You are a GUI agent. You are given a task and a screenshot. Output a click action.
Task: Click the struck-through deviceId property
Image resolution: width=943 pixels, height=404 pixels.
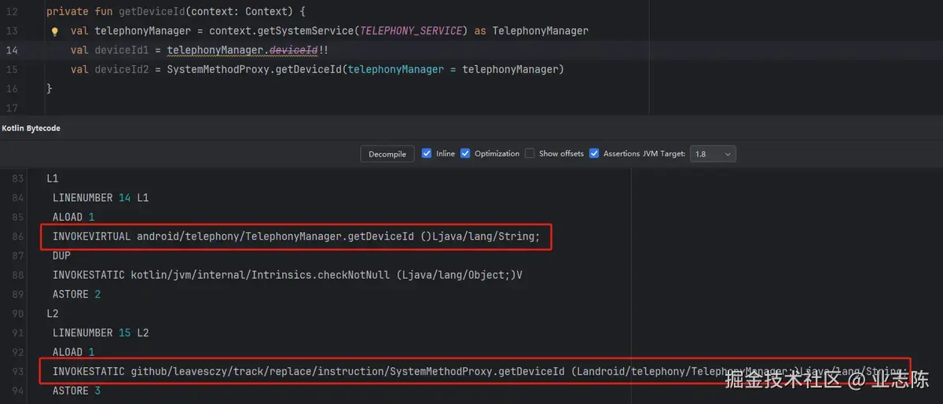coord(294,50)
